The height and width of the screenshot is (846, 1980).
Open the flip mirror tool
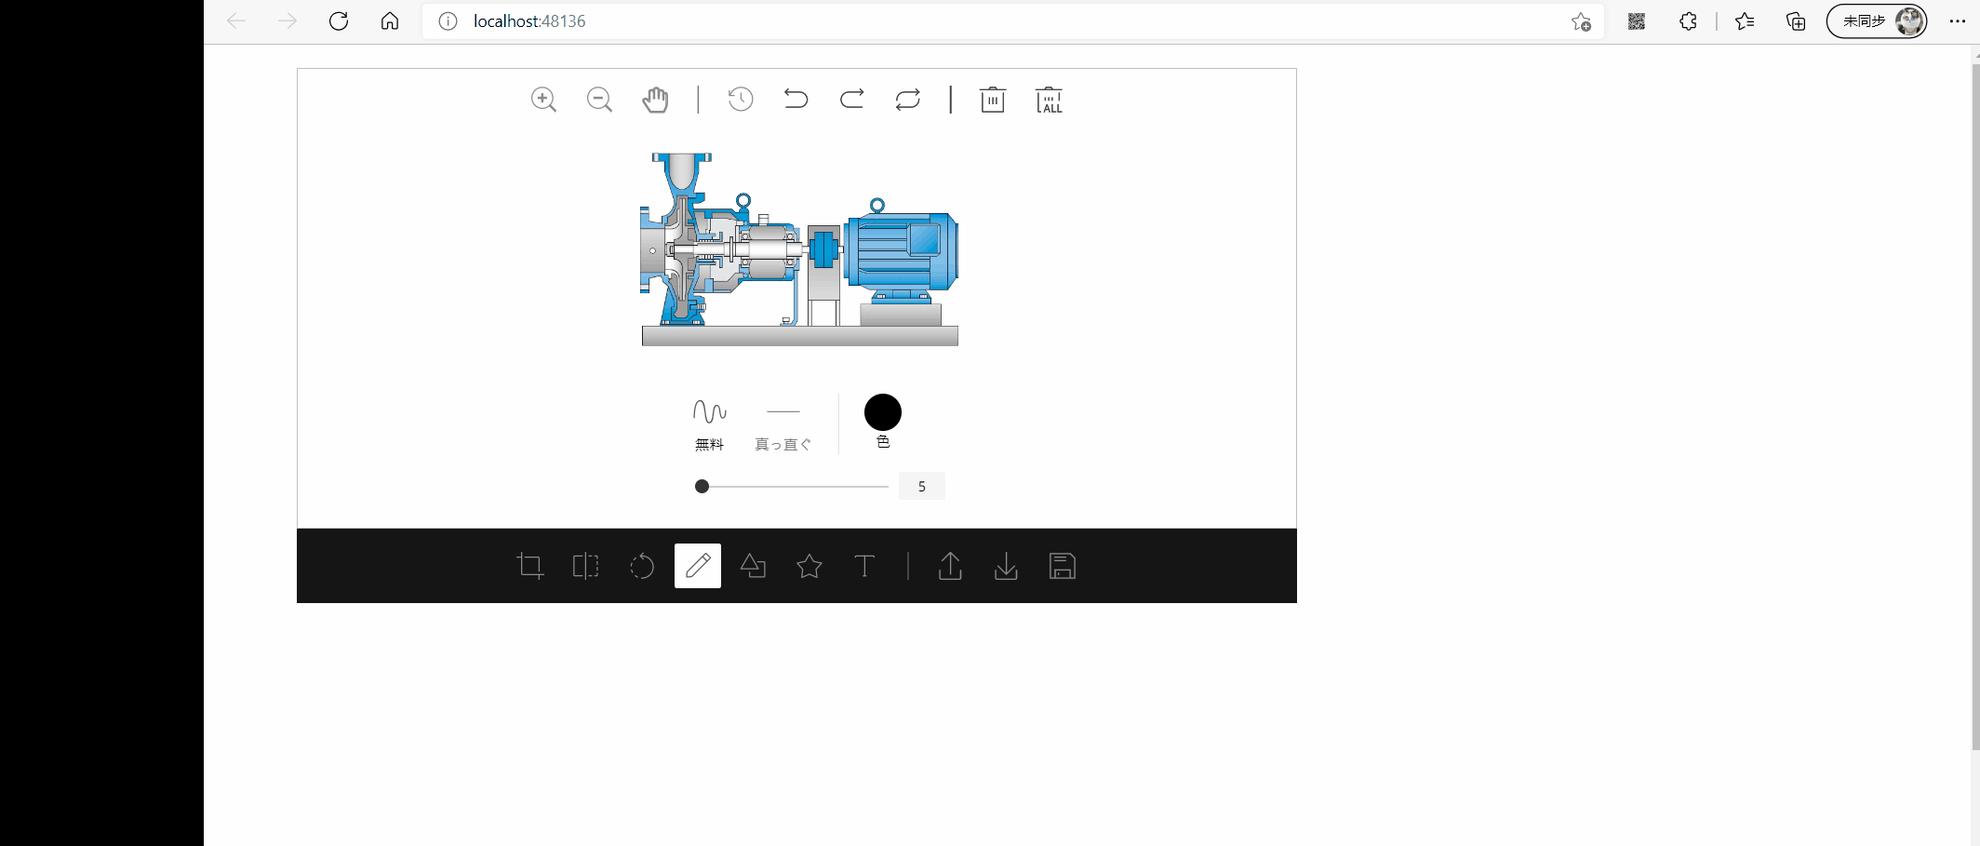(585, 566)
